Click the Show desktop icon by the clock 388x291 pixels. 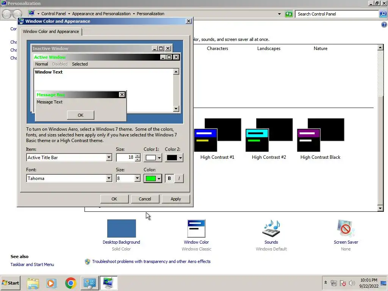pos(384,283)
